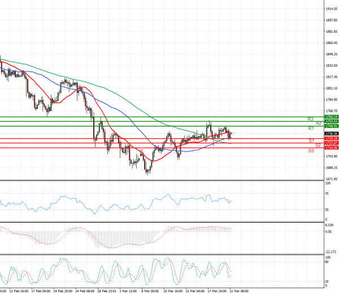Viewport: 339px width, 295px height.
Task: Click the 80 level on stochastic scale
Action: [x=327, y=262]
